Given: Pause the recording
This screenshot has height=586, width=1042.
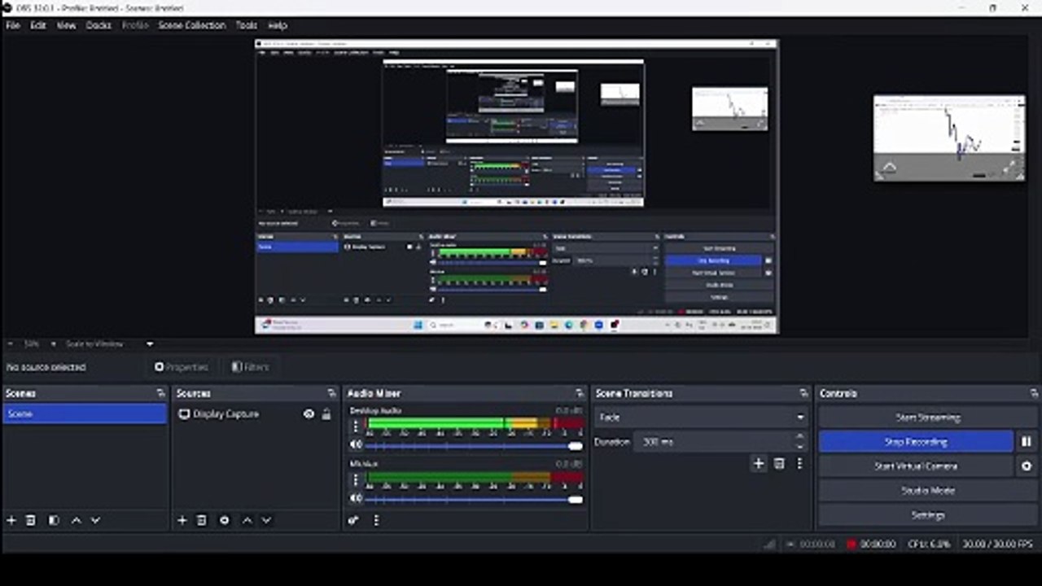Looking at the screenshot, I should (x=1027, y=442).
